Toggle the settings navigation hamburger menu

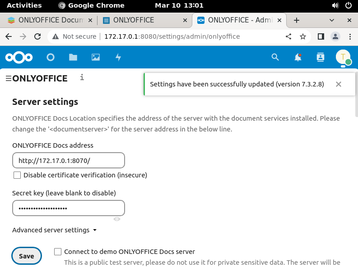(8, 78)
